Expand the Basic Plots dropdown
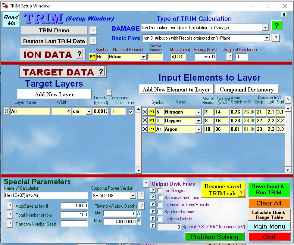 [x=267, y=38]
